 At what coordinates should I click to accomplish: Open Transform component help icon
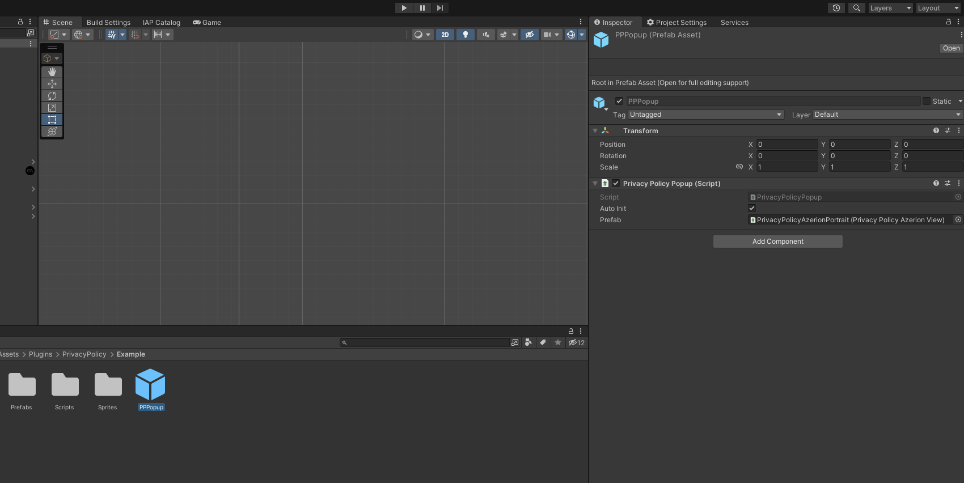click(936, 130)
